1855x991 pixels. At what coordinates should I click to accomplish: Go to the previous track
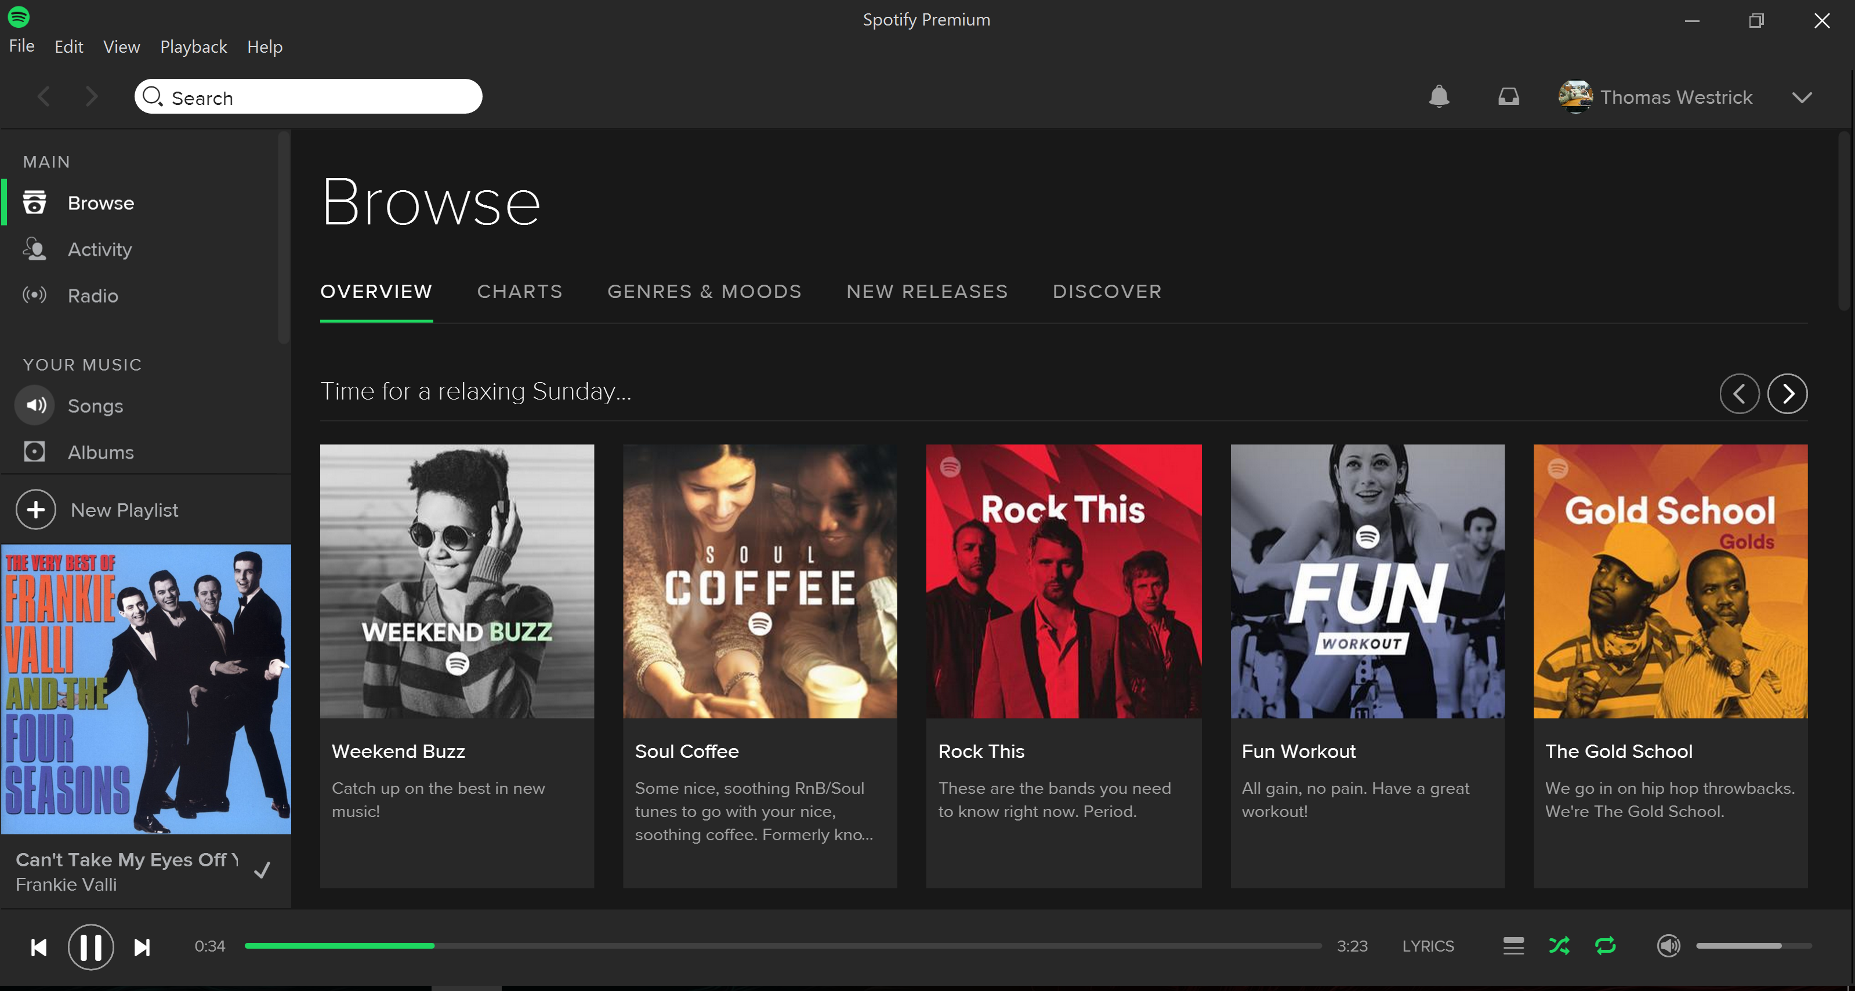click(x=39, y=947)
